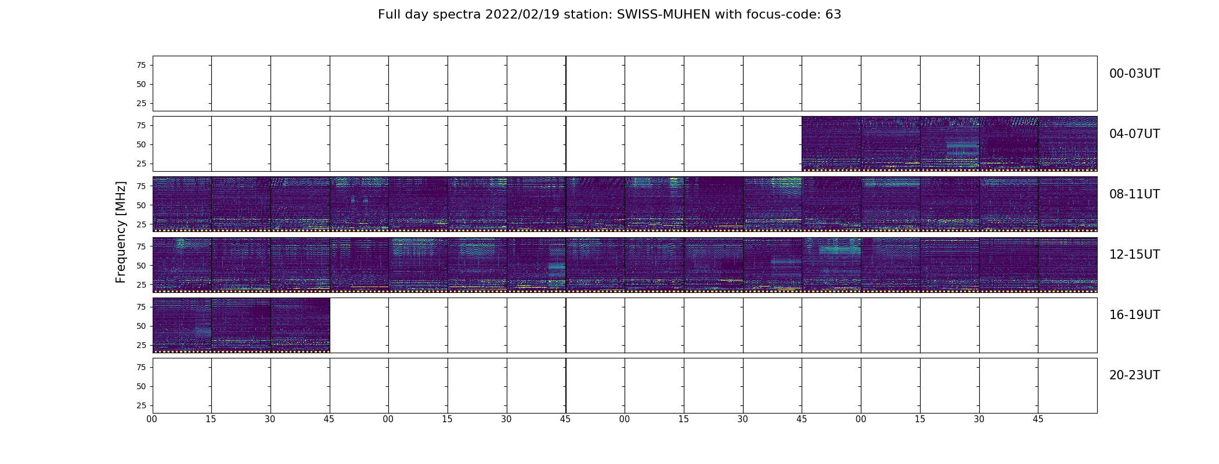Select the '12-15UT' row label

pos(1134,255)
